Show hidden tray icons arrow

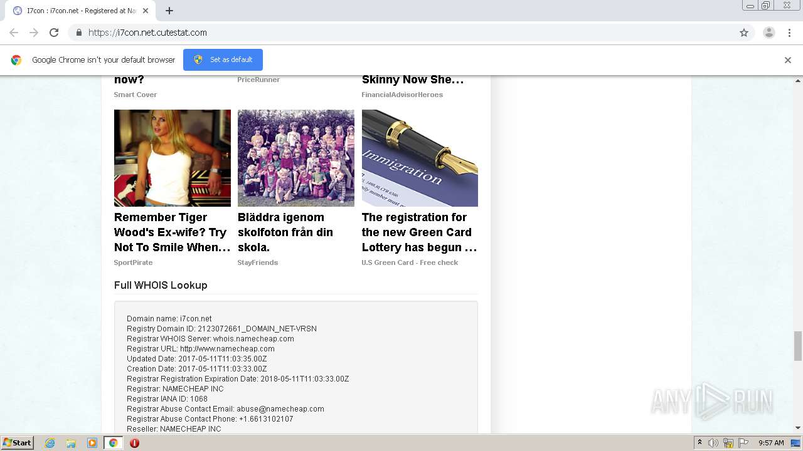coord(699,443)
